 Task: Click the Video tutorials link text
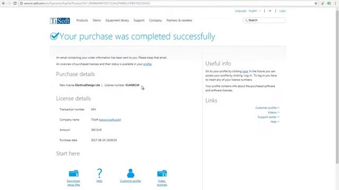(x=162, y=183)
